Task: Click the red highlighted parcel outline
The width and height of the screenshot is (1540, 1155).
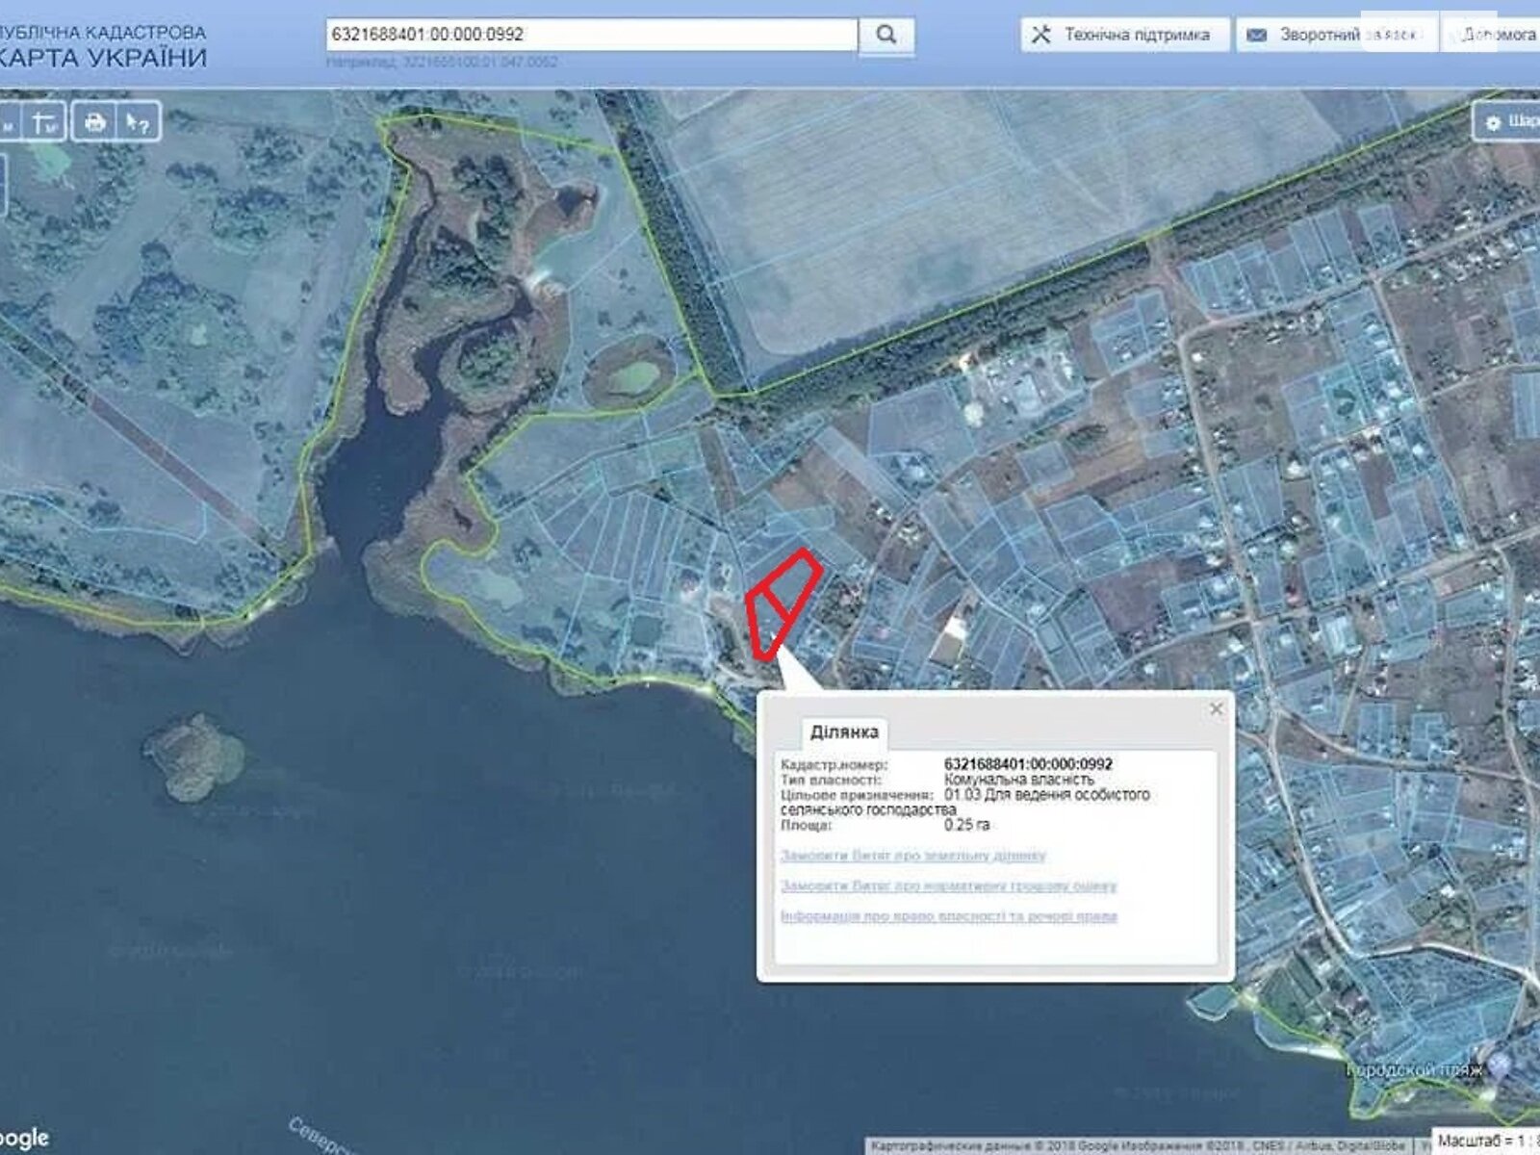Action: click(784, 603)
